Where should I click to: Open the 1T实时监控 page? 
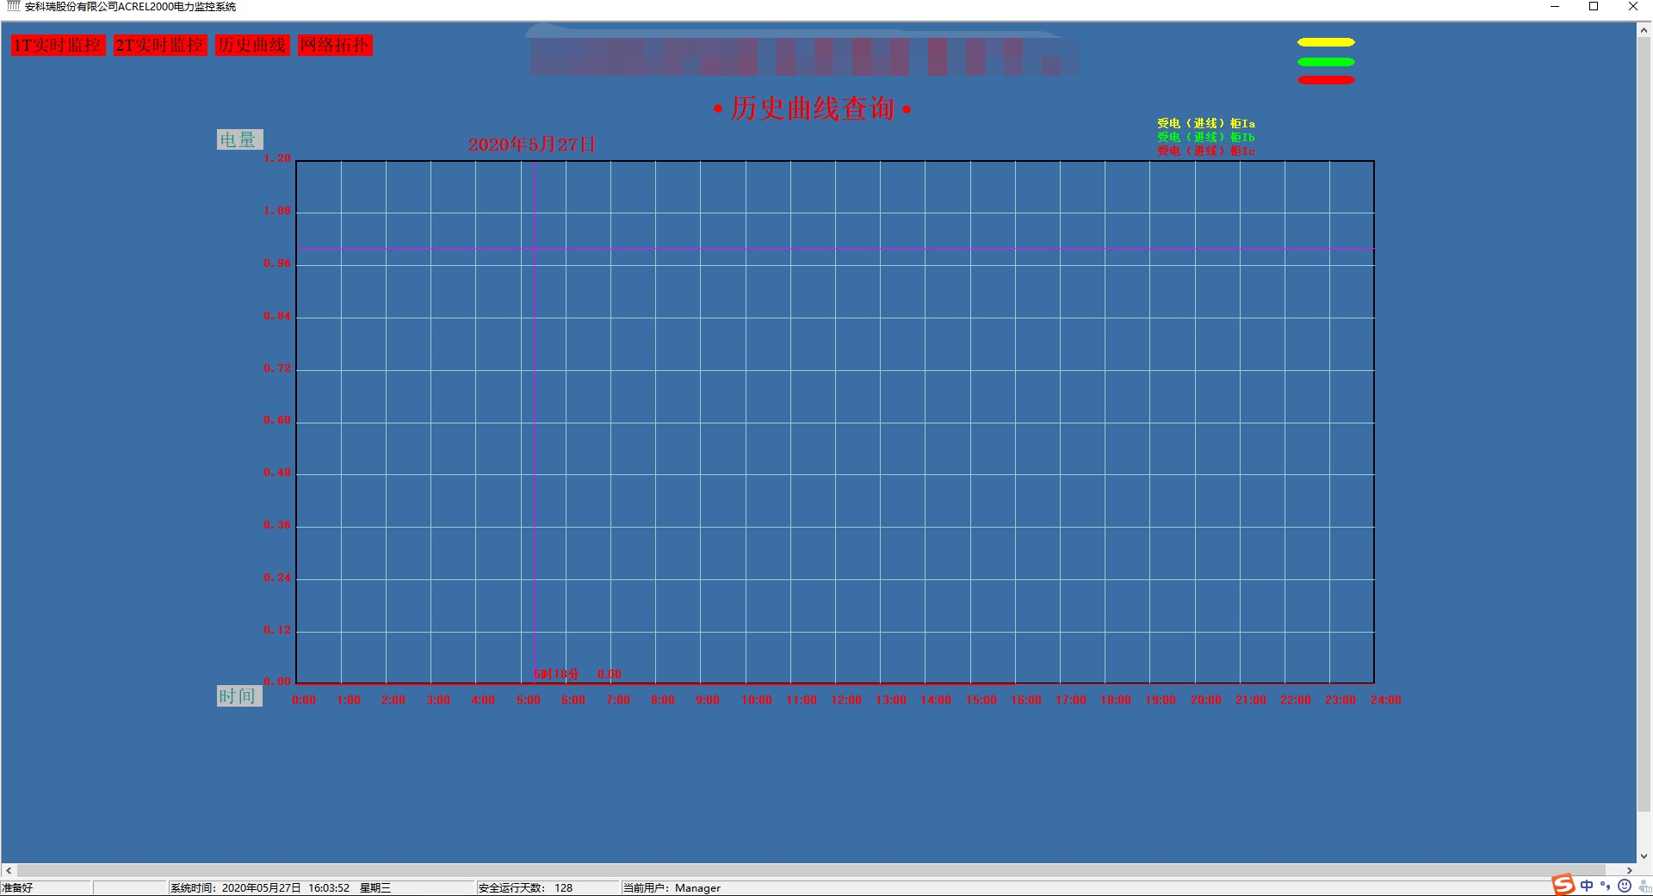tap(58, 45)
